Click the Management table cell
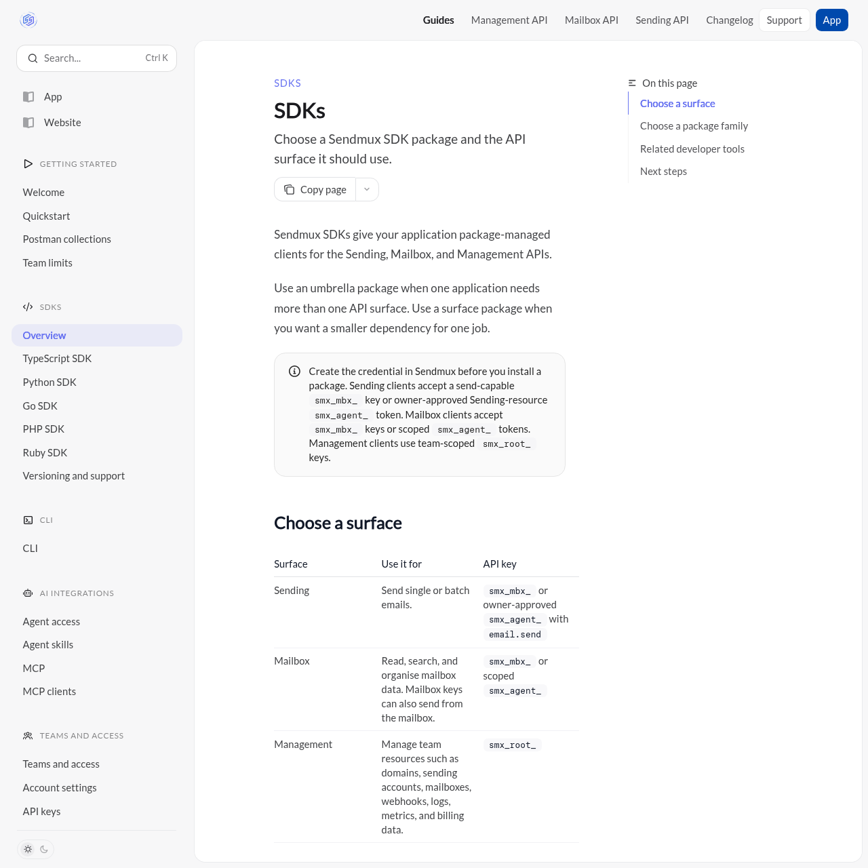The image size is (868, 868). pos(303,744)
